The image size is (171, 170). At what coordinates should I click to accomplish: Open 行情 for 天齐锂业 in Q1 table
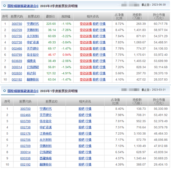point(88,115)
